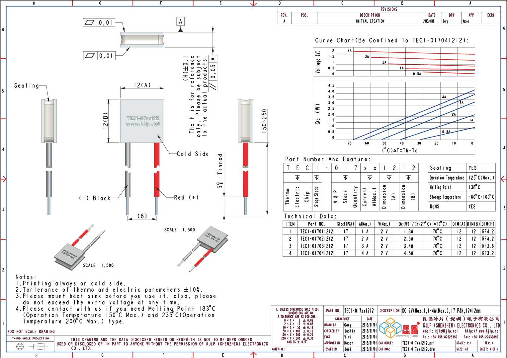This screenshot has height=358, width=507.
Task: Click the upper flatness tolerance 0,01 frame
Action: (x=99, y=23)
